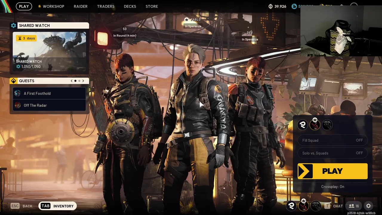Click 5D player name tag

pos(125,29)
